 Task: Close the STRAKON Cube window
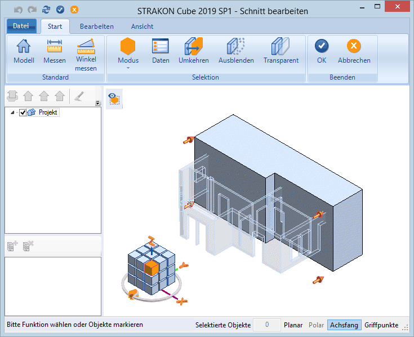(397, 7)
